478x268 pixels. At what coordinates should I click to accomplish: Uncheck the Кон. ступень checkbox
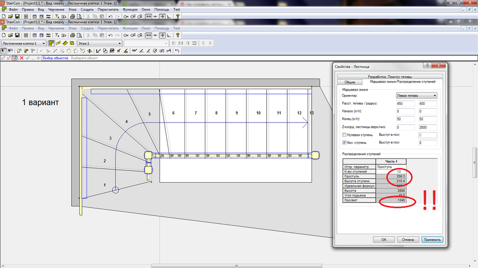[344, 142]
